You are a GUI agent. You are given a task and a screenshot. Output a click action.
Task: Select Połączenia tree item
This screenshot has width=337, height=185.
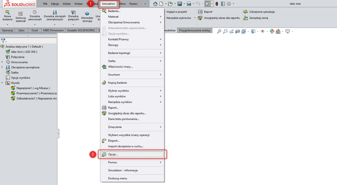click(x=15, y=57)
